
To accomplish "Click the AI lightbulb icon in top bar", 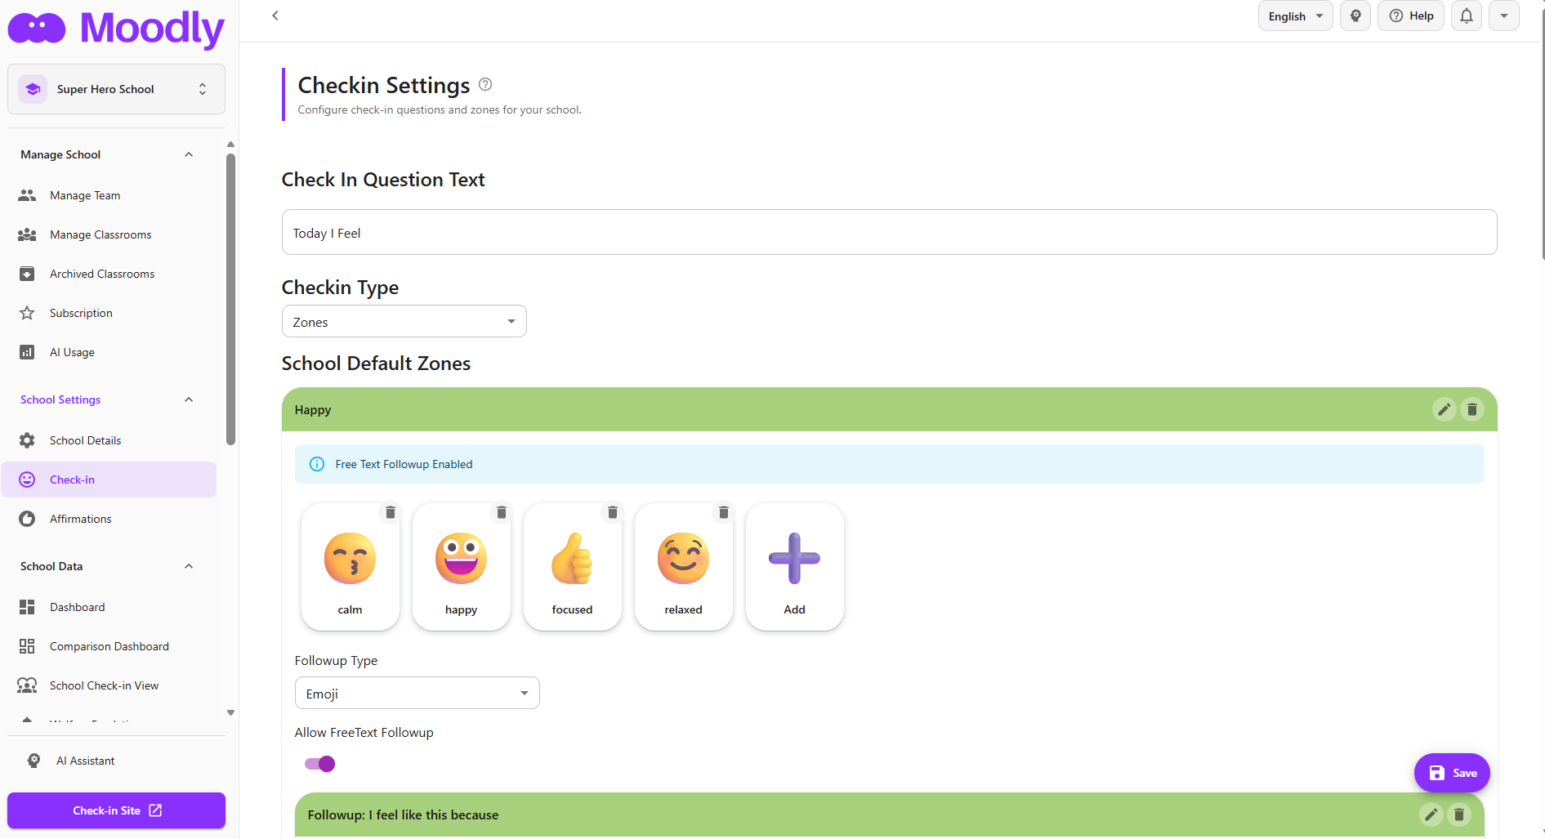I will (1355, 16).
